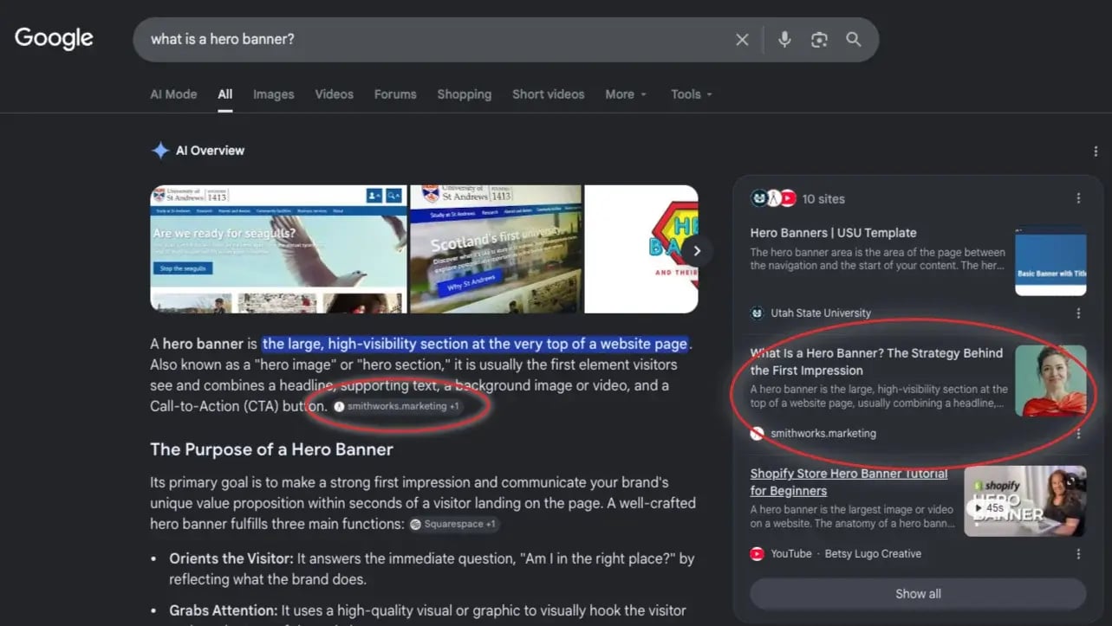Open the Short videos tab

point(549,94)
